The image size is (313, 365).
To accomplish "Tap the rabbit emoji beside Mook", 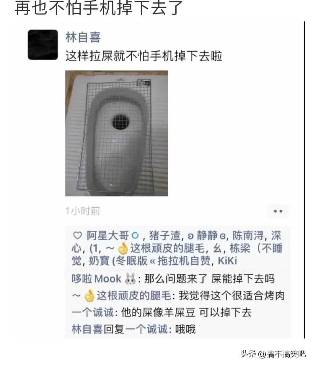I will (130, 279).
